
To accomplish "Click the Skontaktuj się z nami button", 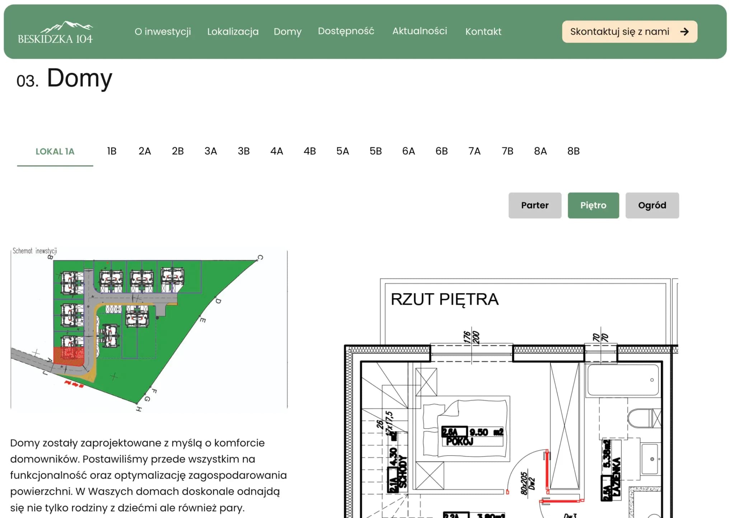I will coord(629,32).
